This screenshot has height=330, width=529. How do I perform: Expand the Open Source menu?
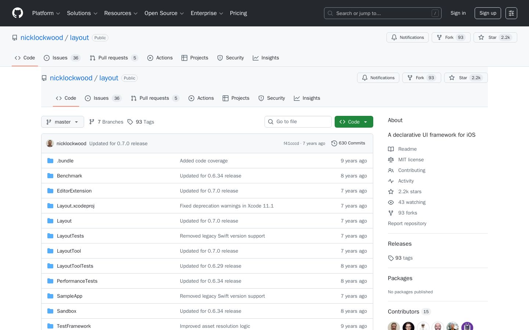[164, 13]
